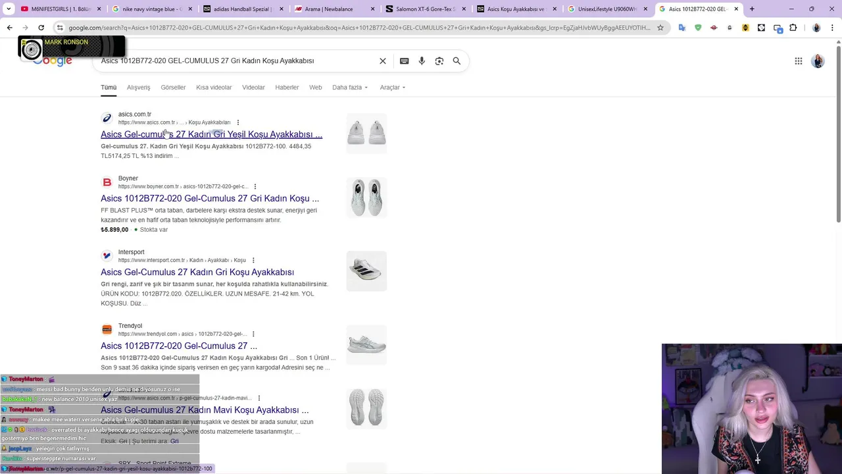
Task: Open a new browser tab
Action: [752, 9]
